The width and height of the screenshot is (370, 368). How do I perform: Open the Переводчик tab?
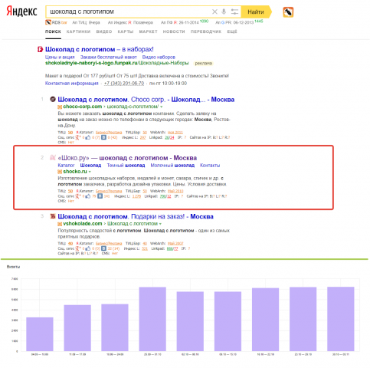[x=206, y=31]
